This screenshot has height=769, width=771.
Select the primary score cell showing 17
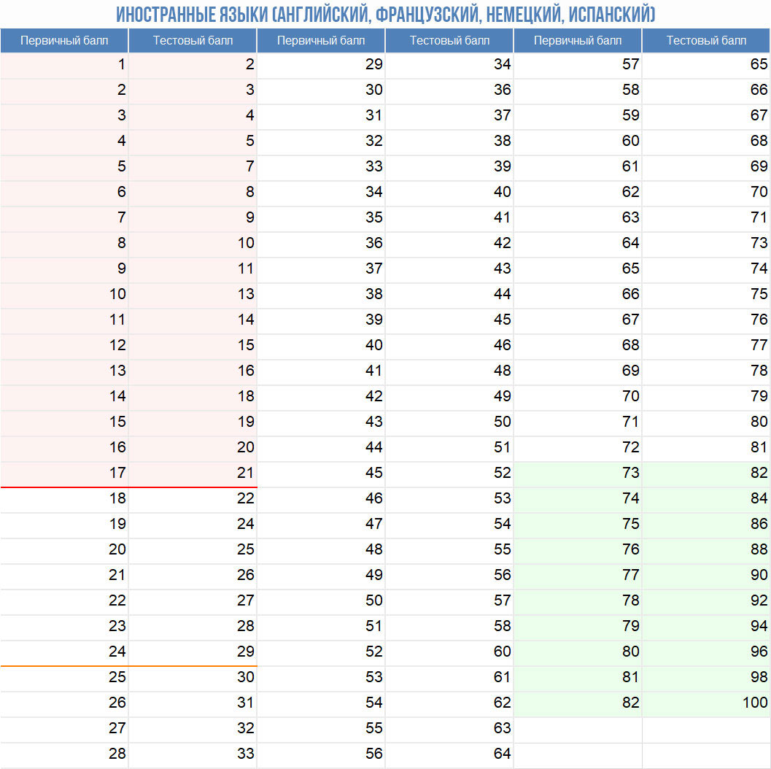(64, 473)
